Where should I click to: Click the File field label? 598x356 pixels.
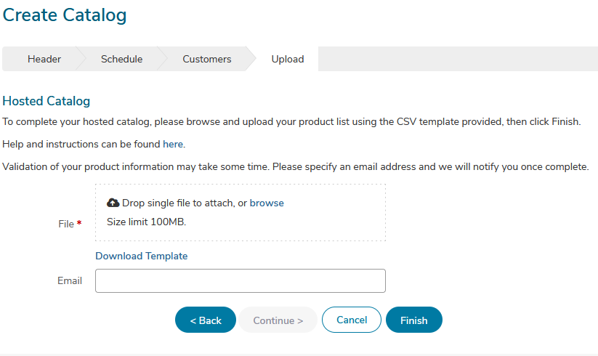pyautogui.click(x=66, y=224)
